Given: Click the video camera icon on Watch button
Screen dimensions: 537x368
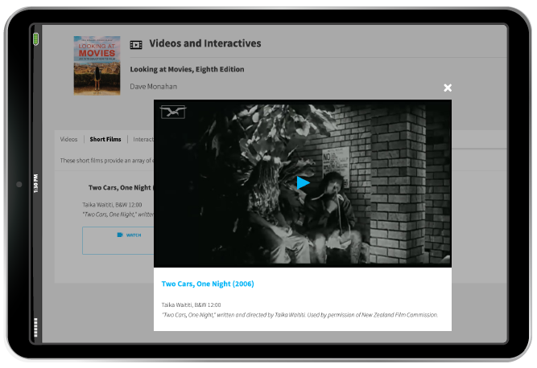Looking at the screenshot, I should tap(120, 235).
